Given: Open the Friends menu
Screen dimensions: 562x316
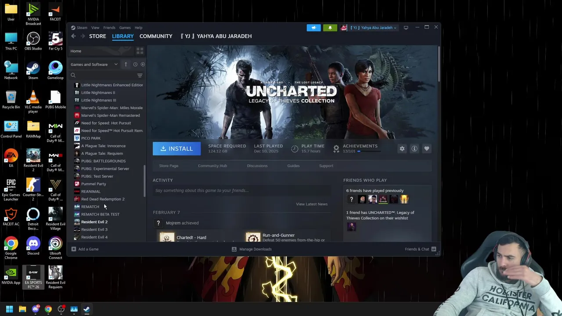Looking at the screenshot, I should tap(109, 28).
